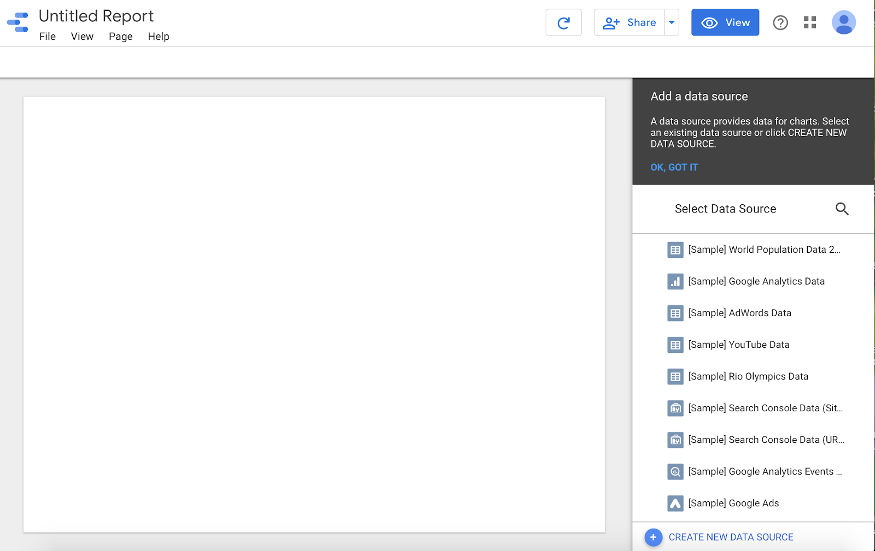Image resolution: width=875 pixels, height=551 pixels.
Task: Click icon beside Search Console Data (Sit...
Action: (x=675, y=408)
